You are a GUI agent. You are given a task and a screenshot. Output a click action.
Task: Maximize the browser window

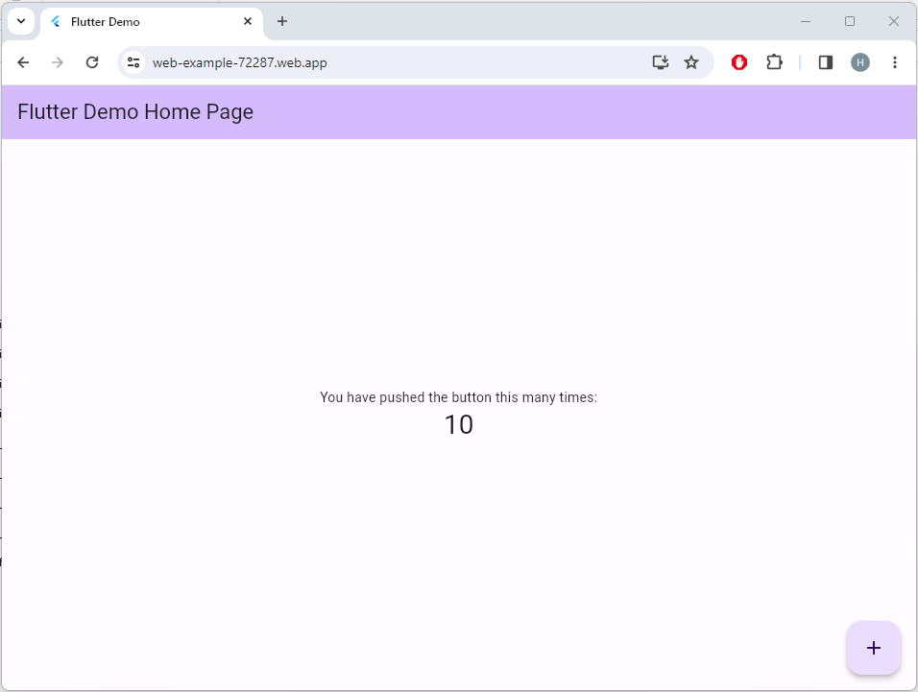tap(850, 21)
